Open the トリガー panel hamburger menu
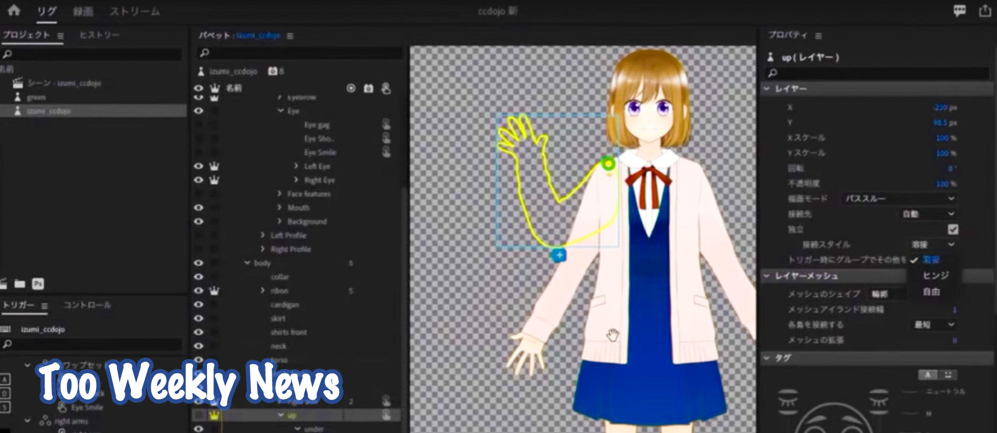 click(44, 306)
